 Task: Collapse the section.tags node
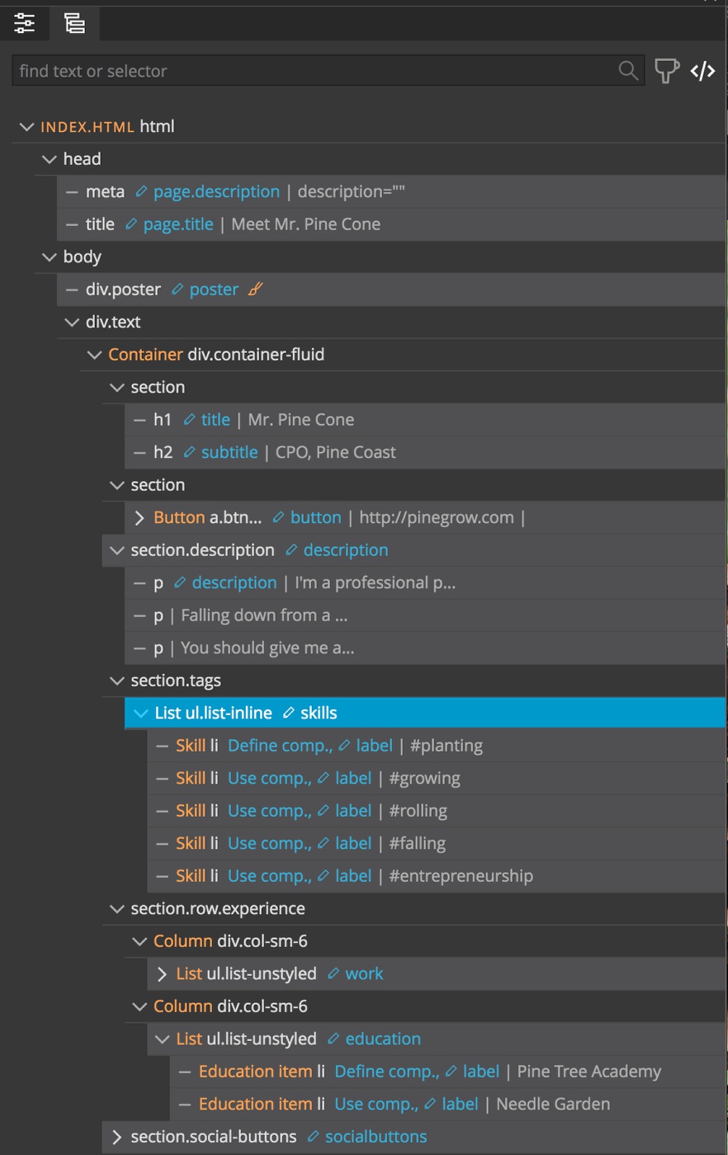coord(117,681)
